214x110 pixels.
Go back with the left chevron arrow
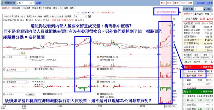[x=2, y=3]
